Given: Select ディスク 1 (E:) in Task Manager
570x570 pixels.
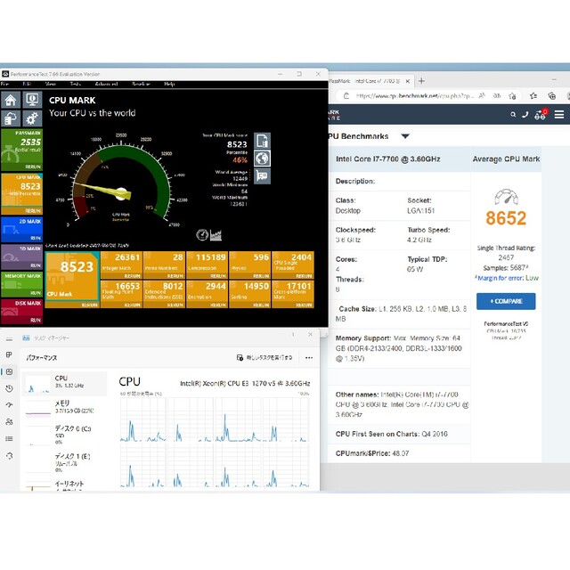Looking at the screenshot, I should [64, 462].
